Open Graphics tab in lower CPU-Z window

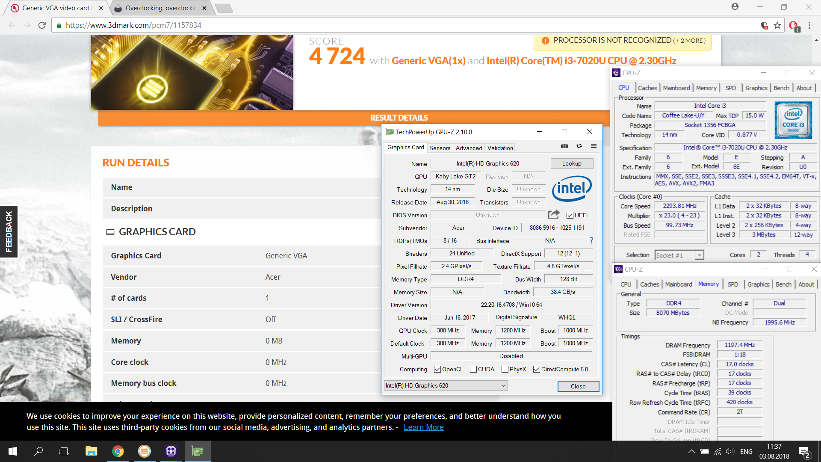(758, 284)
